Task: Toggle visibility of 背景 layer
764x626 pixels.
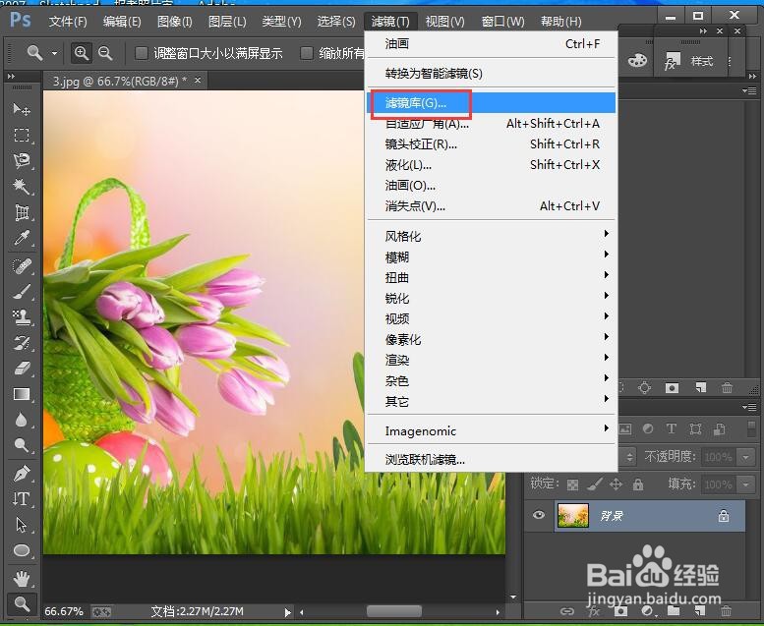Action: click(x=539, y=515)
